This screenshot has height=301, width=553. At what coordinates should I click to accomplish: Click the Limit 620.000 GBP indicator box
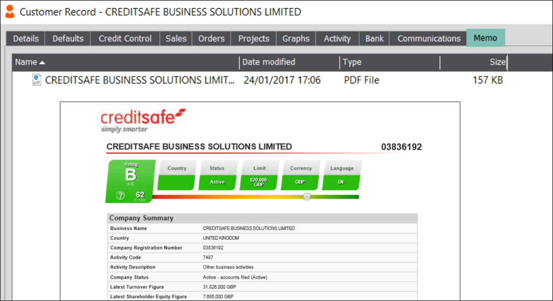(x=259, y=175)
